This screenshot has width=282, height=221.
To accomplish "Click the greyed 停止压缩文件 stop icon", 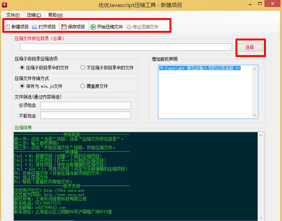I will 129,27.
